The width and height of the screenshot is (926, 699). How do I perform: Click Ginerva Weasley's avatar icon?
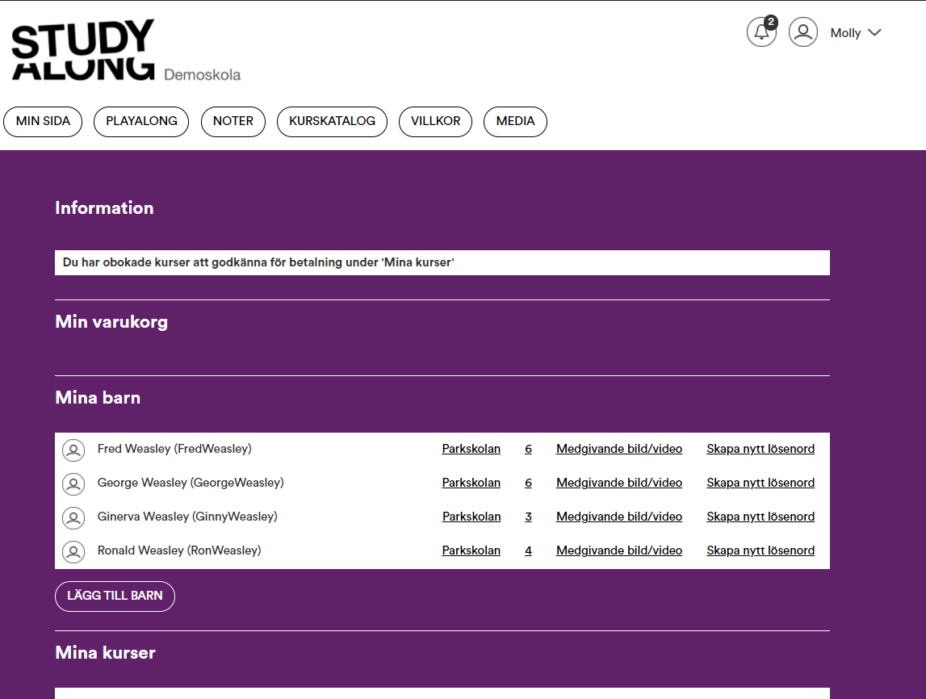(x=73, y=518)
